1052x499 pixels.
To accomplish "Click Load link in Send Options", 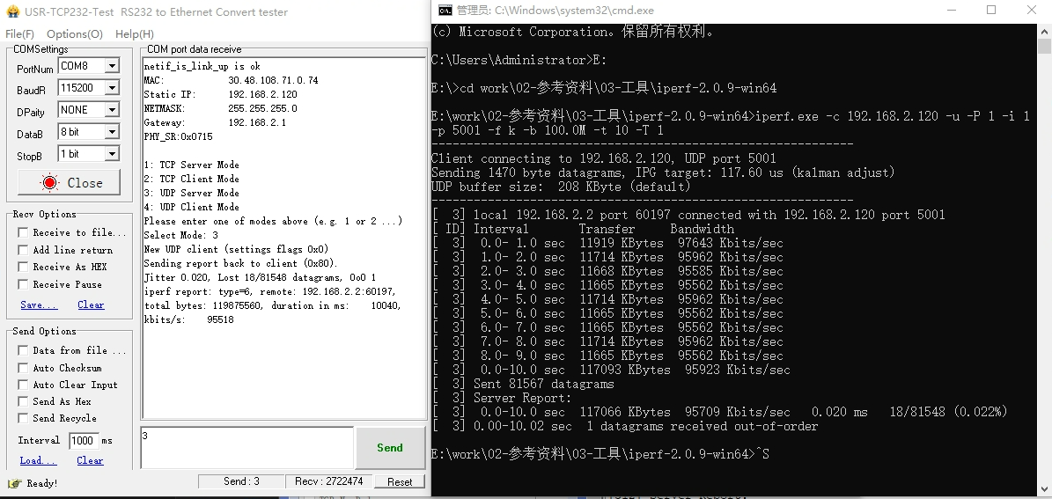I will [x=38, y=460].
